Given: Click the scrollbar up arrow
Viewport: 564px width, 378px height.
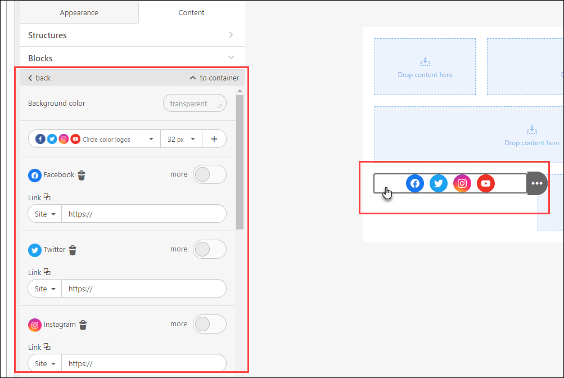Looking at the screenshot, I should coord(240,91).
